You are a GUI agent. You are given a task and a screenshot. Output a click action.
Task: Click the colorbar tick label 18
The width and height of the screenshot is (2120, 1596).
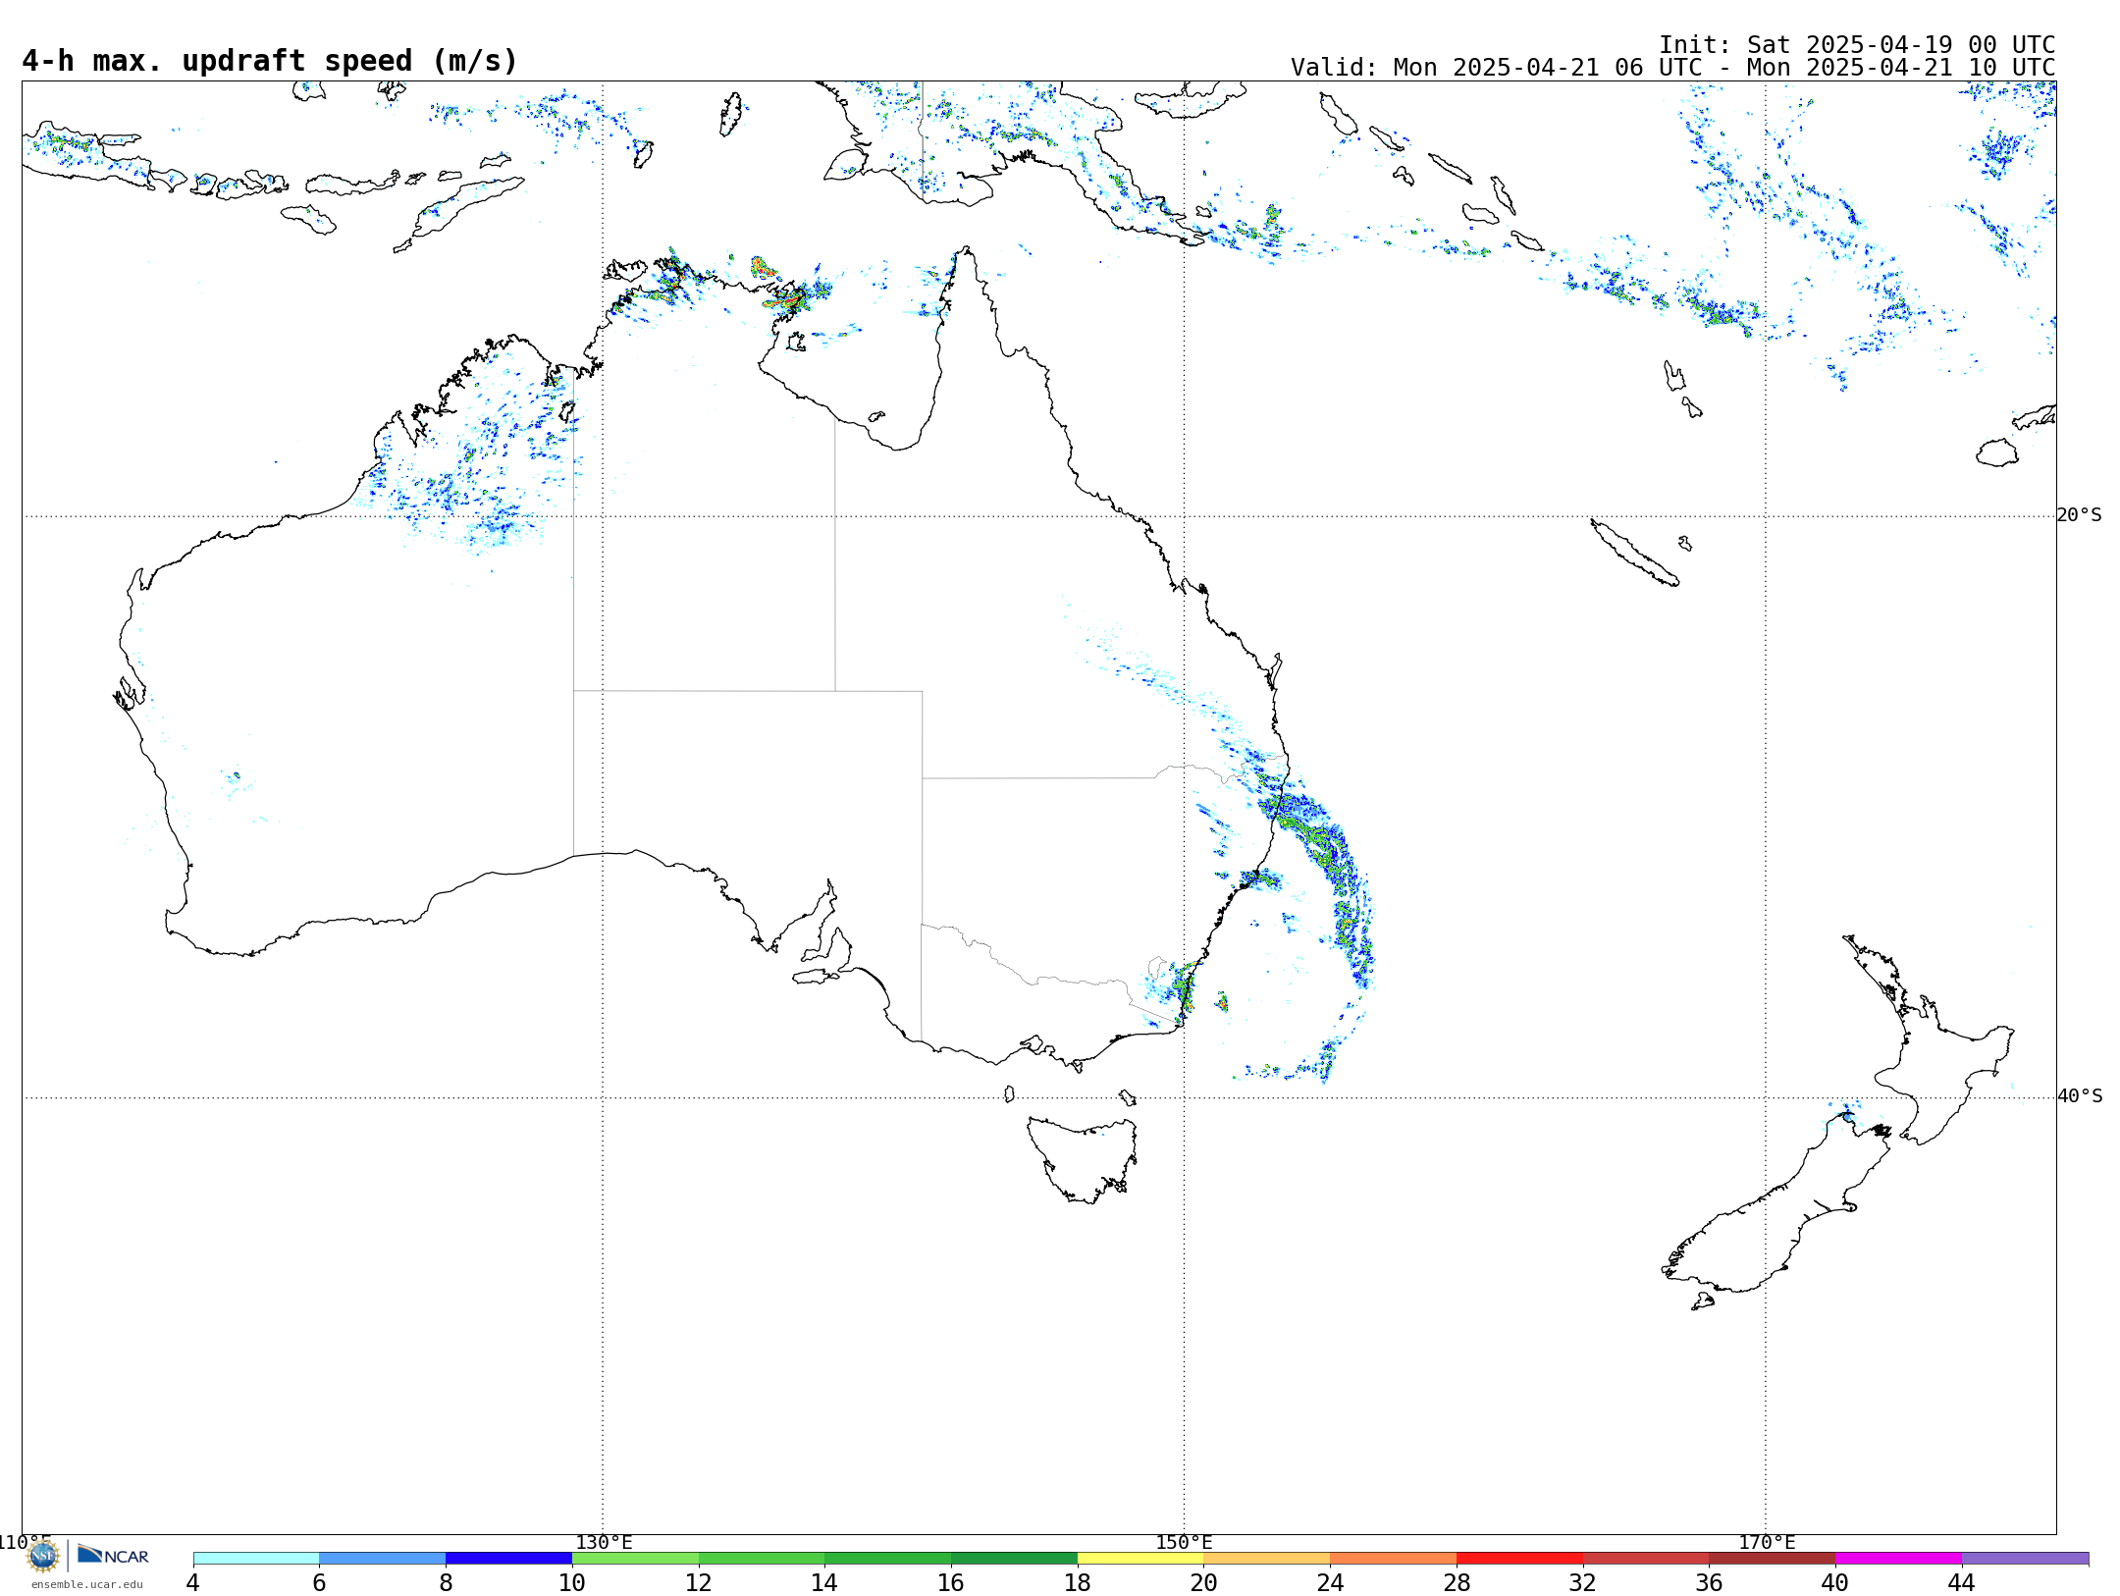pos(1078,1583)
